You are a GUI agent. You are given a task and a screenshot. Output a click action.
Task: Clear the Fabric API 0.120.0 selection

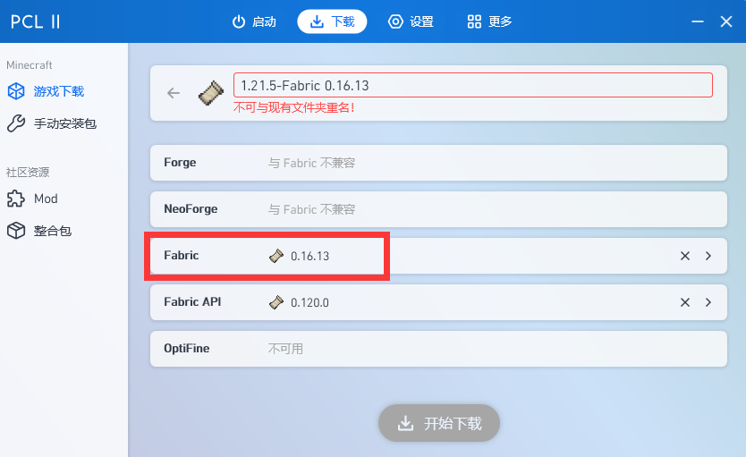tap(685, 302)
